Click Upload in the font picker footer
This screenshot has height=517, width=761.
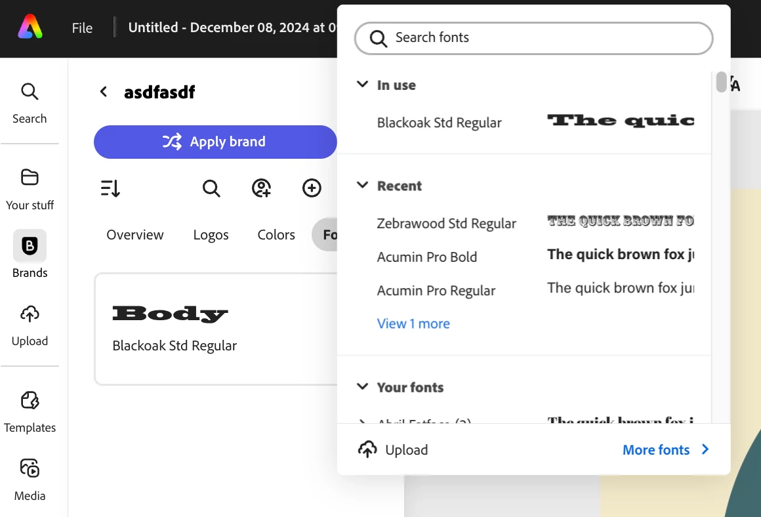click(393, 449)
